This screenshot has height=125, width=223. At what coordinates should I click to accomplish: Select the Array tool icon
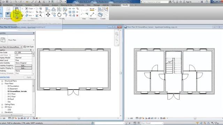70,12
